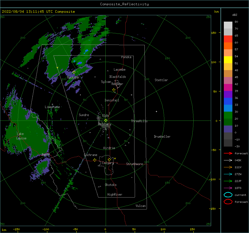
Task: Click the RedDeer city label
Action: pyautogui.click(x=117, y=84)
